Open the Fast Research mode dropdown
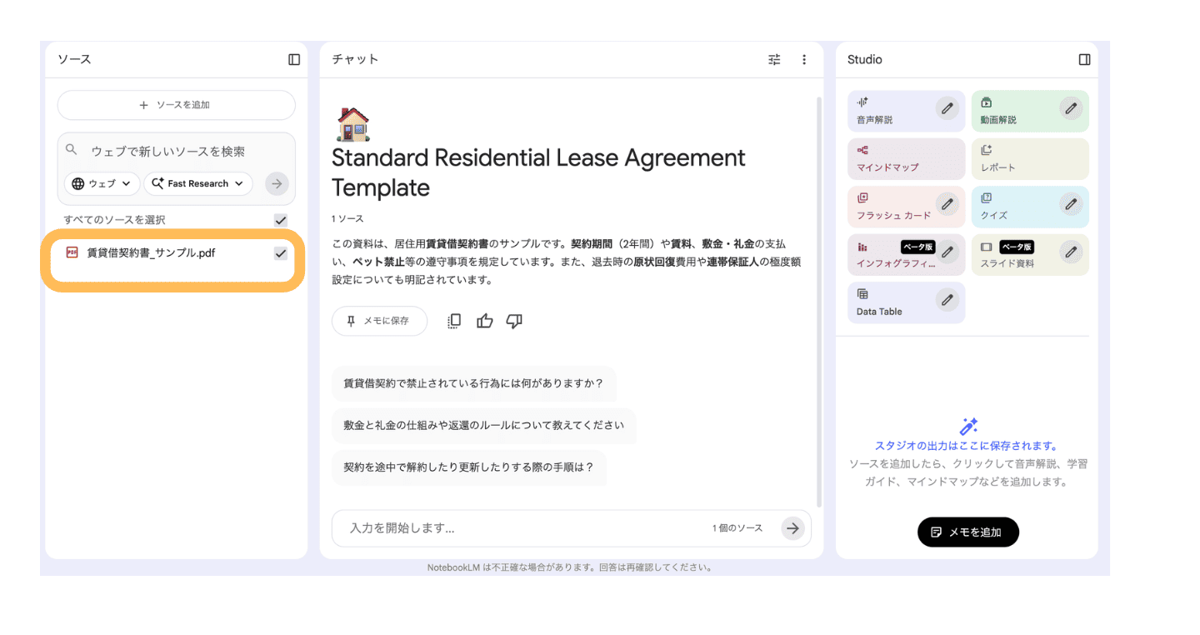The image size is (1200, 635). [197, 183]
